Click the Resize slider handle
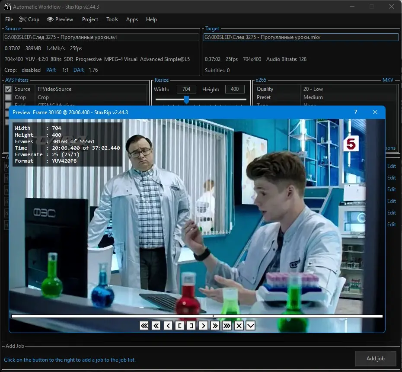 [x=186, y=100]
